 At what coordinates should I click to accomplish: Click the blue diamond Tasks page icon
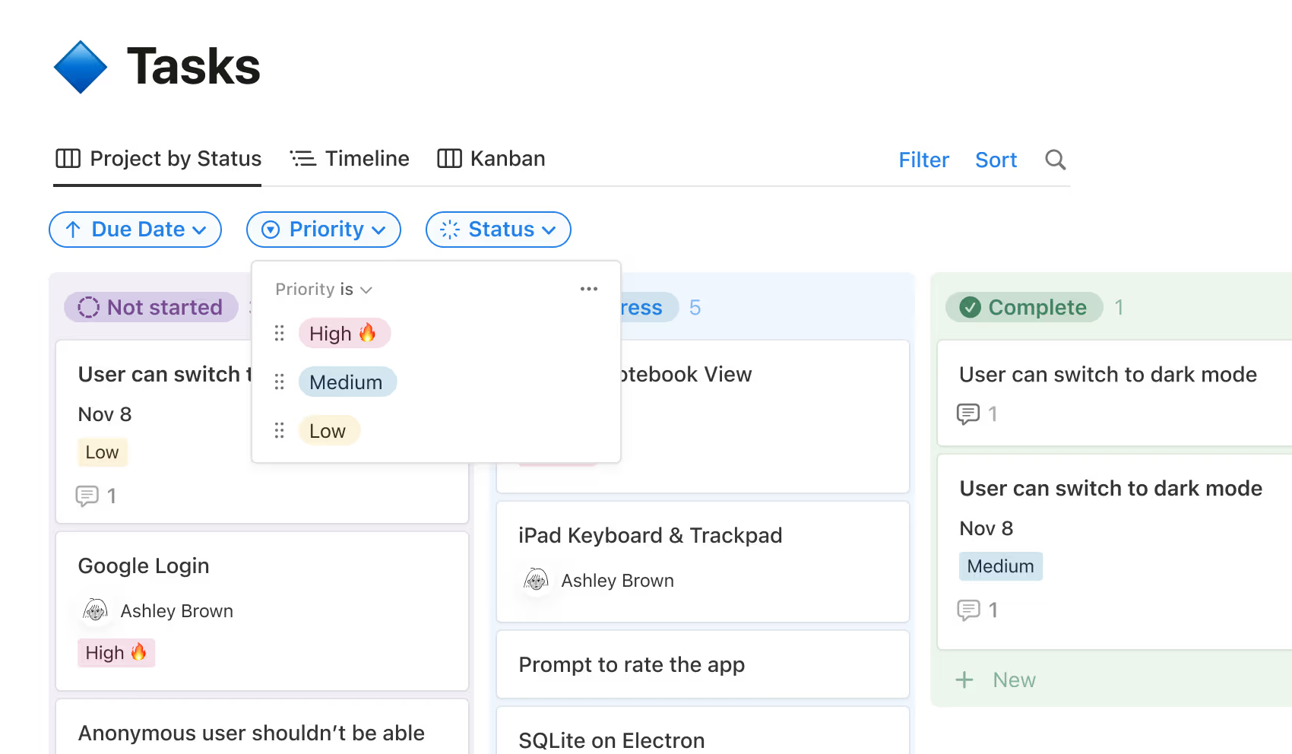point(81,67)
